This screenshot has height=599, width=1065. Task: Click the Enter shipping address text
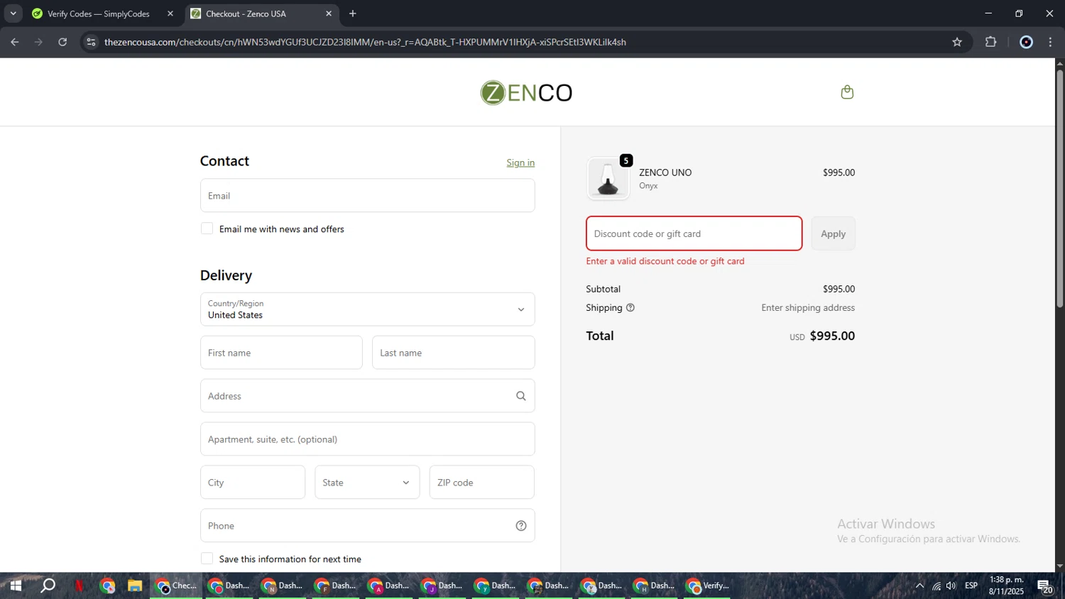click(808, 308)
